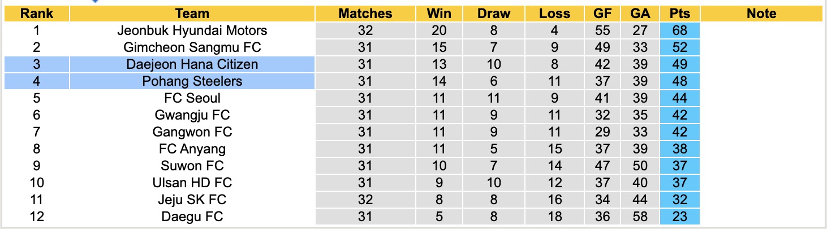827x229 pixels.
Task: Open FC Seoul team entry
Action: [x=192, y=98]
